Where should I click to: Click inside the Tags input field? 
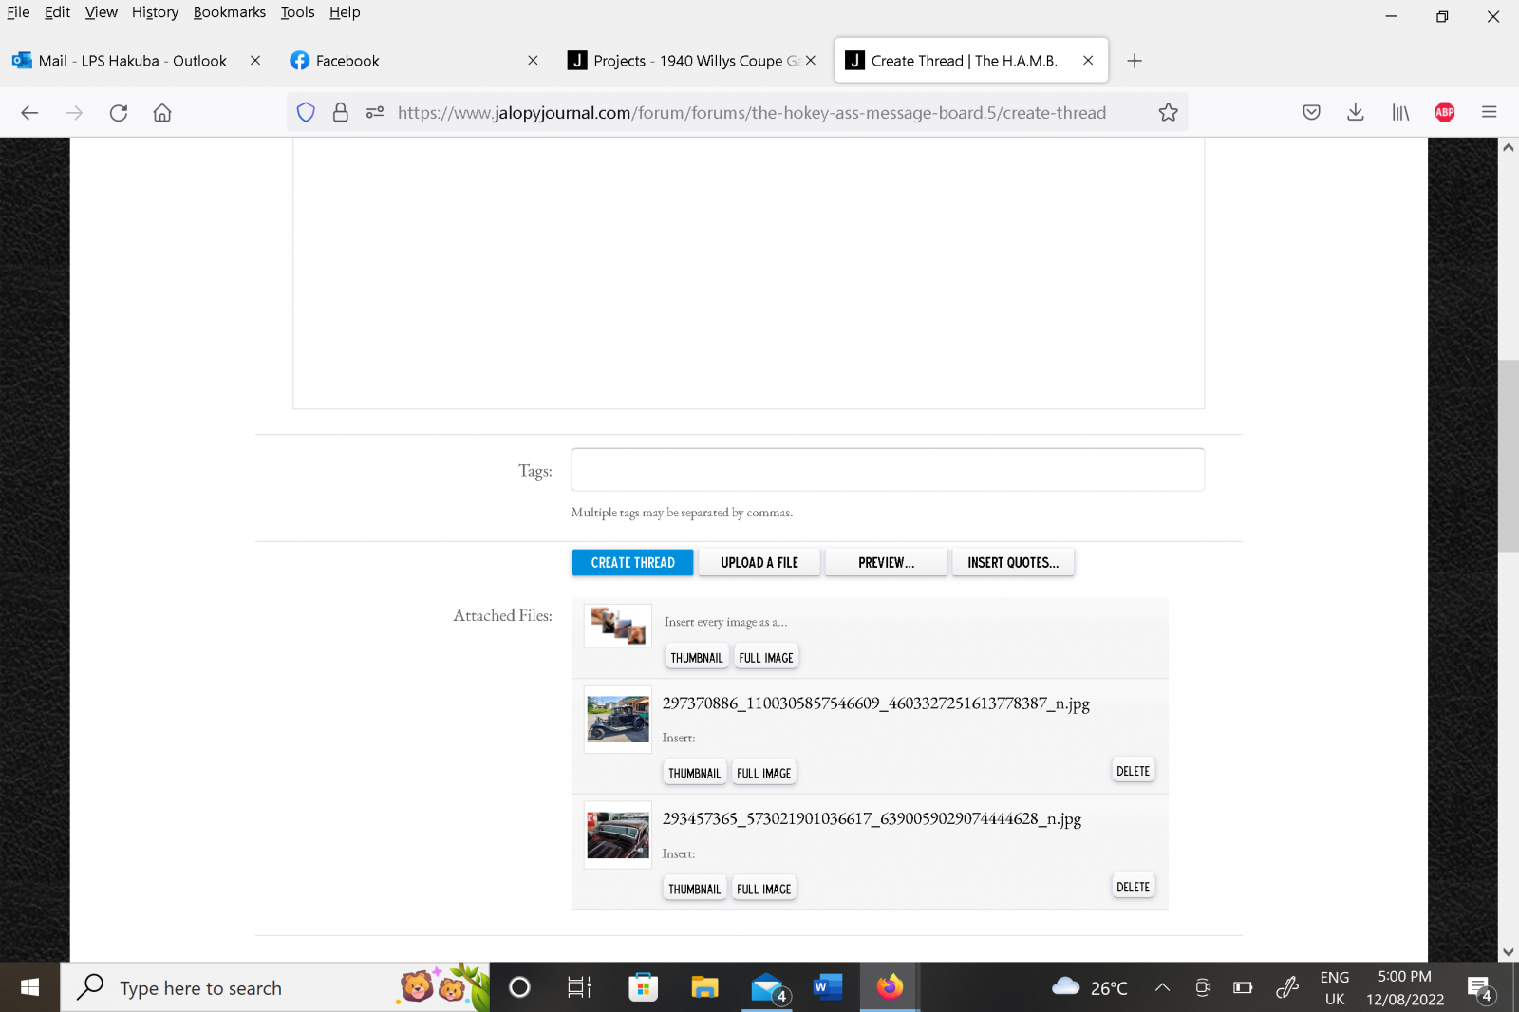[x=887, y=469]
